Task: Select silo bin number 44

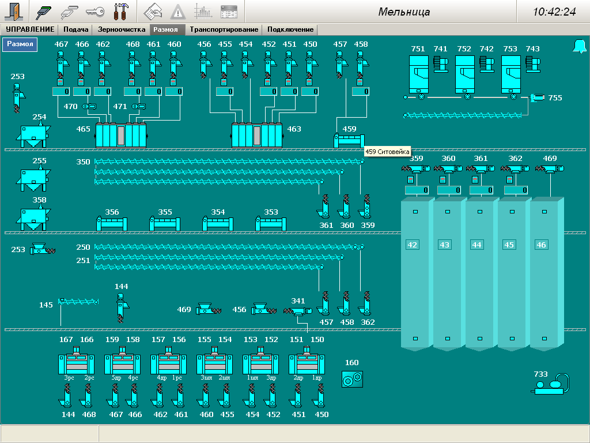Action: [476, 245]
